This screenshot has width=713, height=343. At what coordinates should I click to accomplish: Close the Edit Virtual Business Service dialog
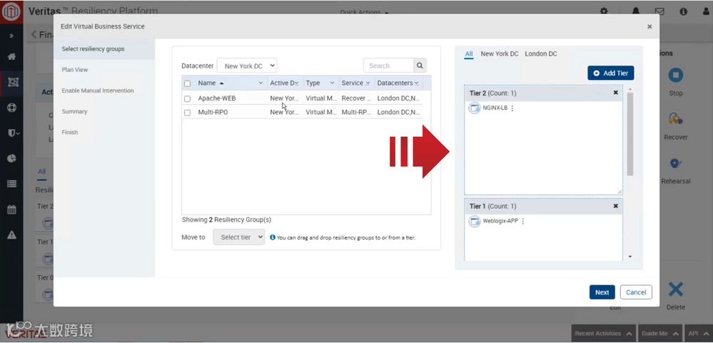[x=649, y=27]
